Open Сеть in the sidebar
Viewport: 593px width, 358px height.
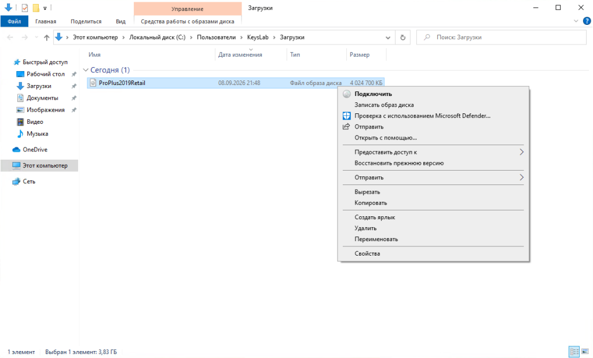[29, 181]
